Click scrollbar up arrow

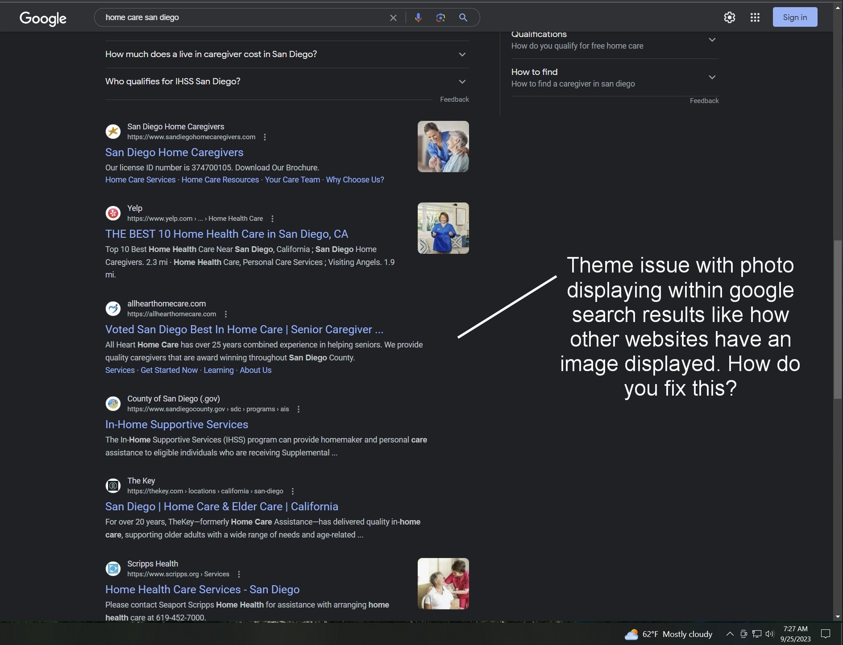tap(838, 7)
